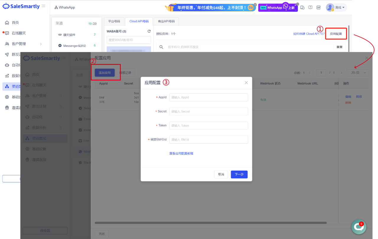Click the 添加应用 button

point(105,73)
